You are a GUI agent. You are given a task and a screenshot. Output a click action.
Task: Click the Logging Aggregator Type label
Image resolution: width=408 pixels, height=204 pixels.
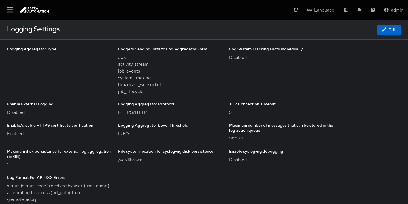click(x=32, y=49)
